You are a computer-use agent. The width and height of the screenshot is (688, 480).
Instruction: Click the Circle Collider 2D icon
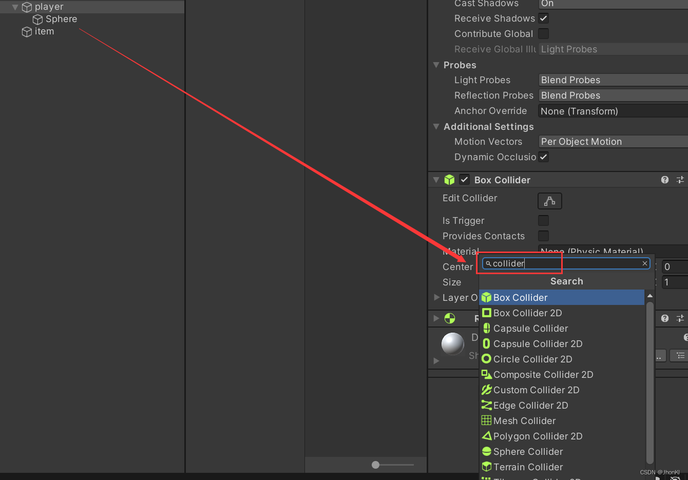click(487, 359)
